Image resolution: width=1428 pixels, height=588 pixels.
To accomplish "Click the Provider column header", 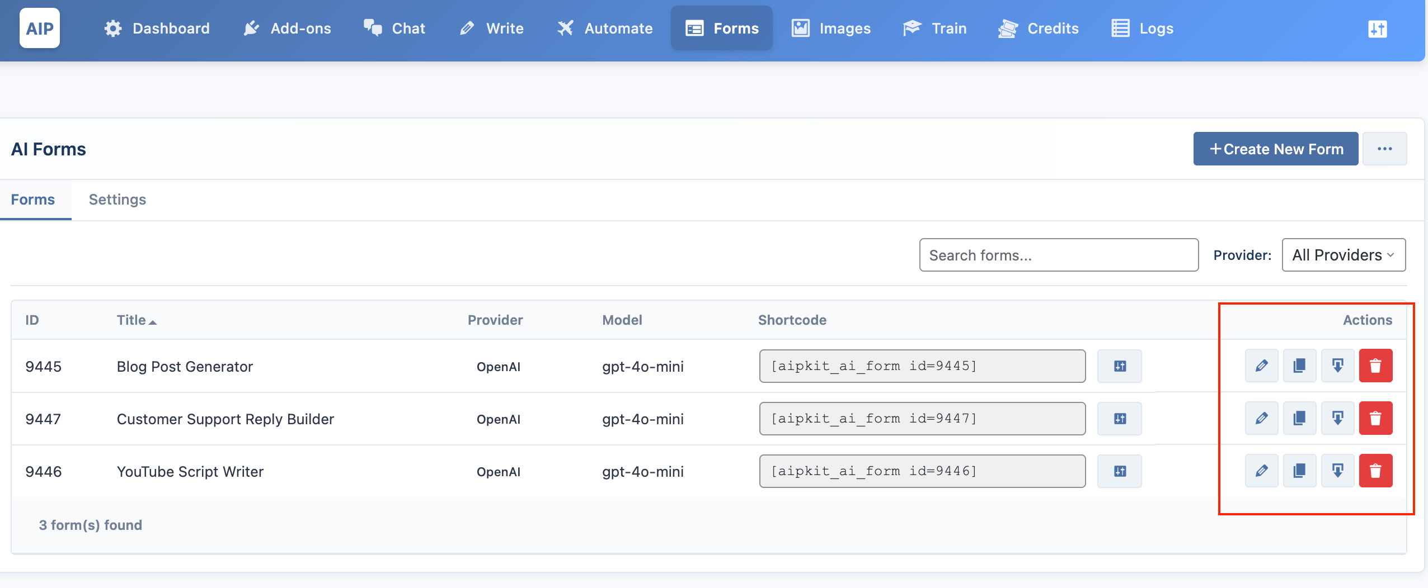I will click(x=495, y=320).
